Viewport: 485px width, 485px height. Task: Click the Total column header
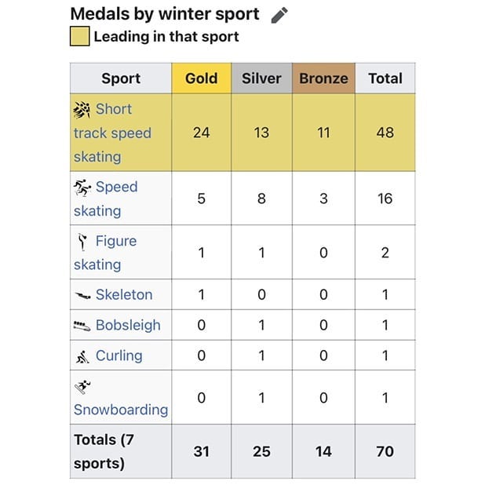(x=385, y=78)
